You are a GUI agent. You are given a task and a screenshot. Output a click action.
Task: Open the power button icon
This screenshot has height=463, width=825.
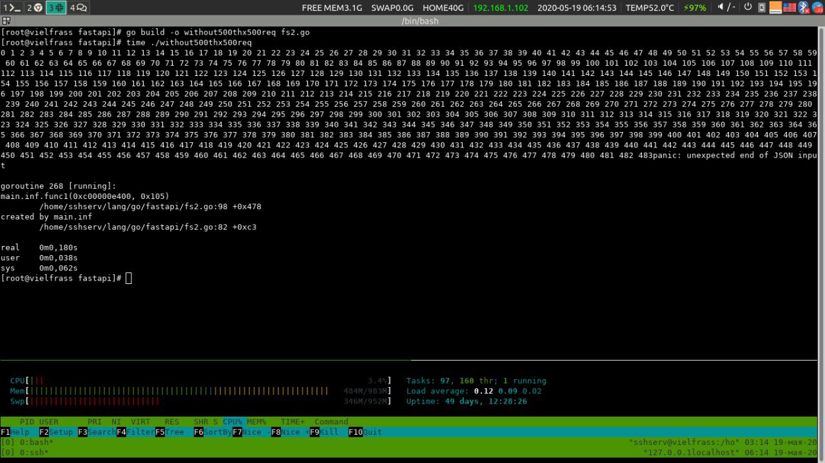[748, 8]
